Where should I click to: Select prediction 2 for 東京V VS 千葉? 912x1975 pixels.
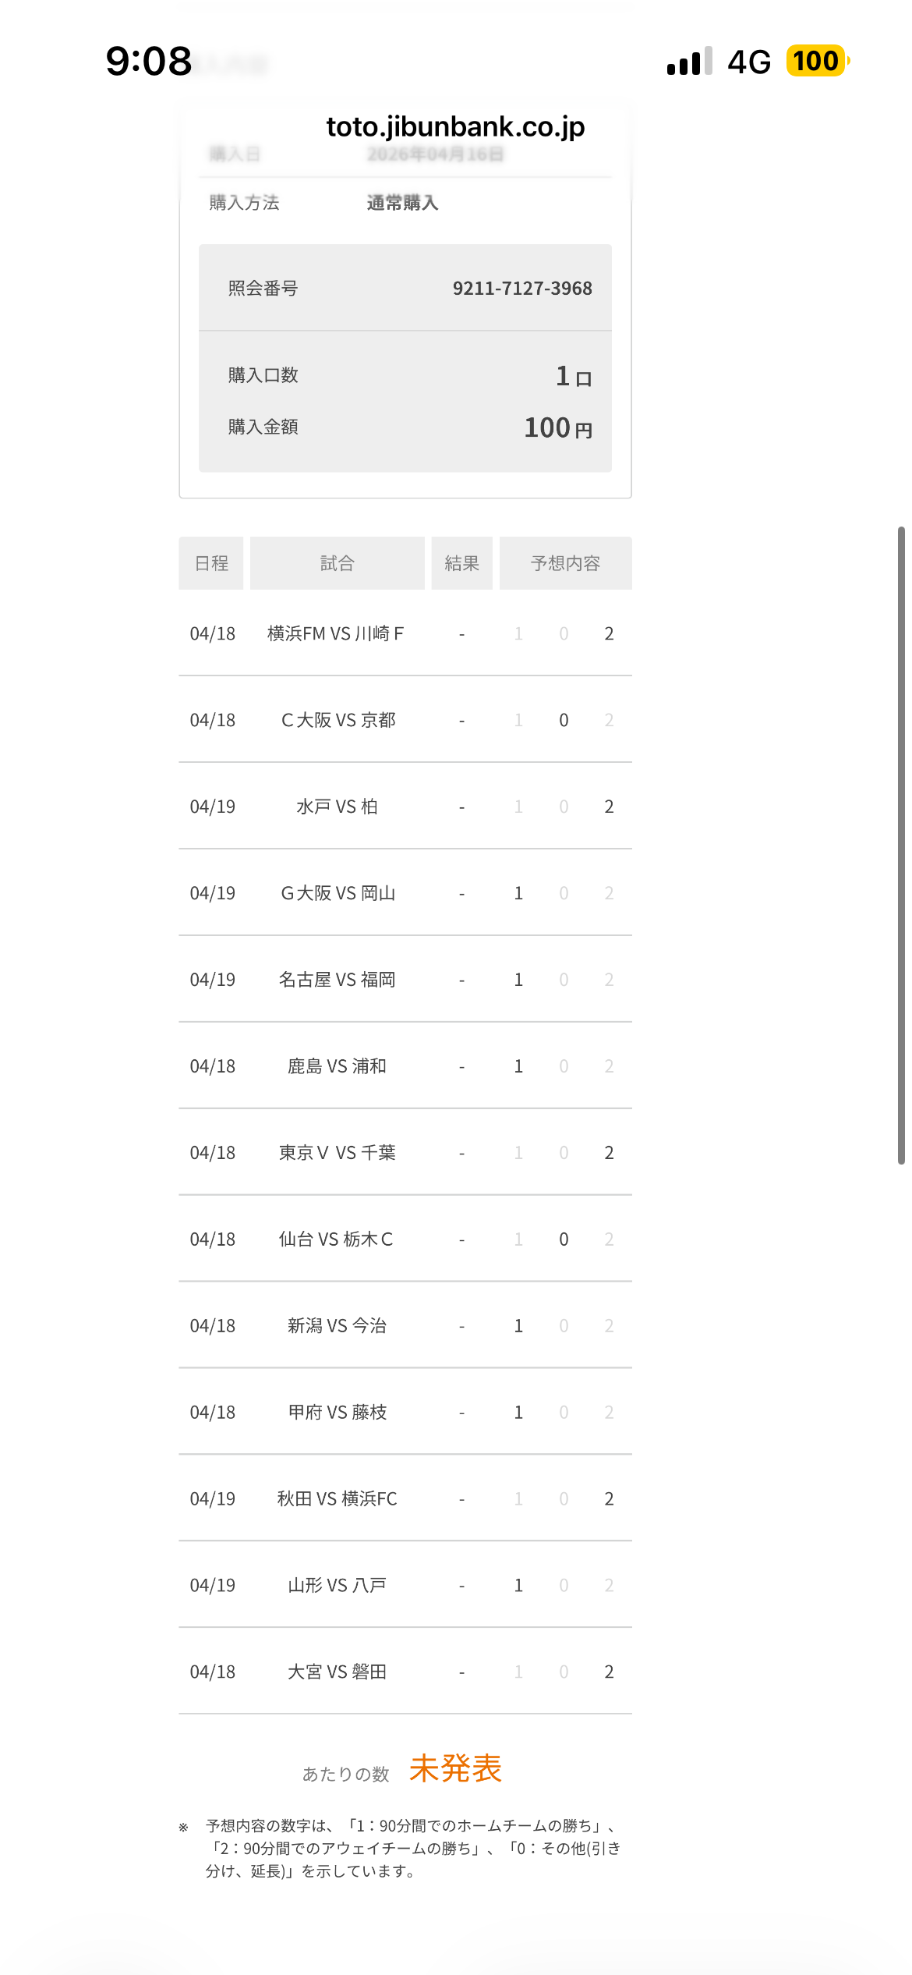[609, 1153]
